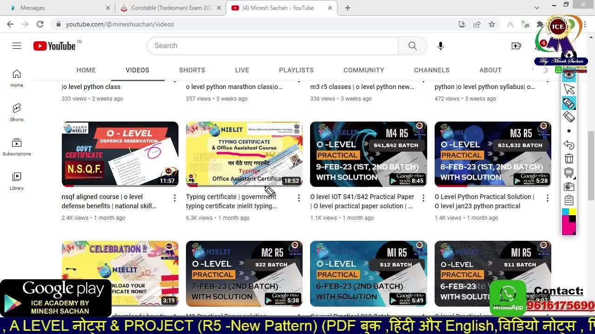Click the Create video camera icon
Image resolution: width=595 pixels, height=334 pixels.
(x=516, y=45)
